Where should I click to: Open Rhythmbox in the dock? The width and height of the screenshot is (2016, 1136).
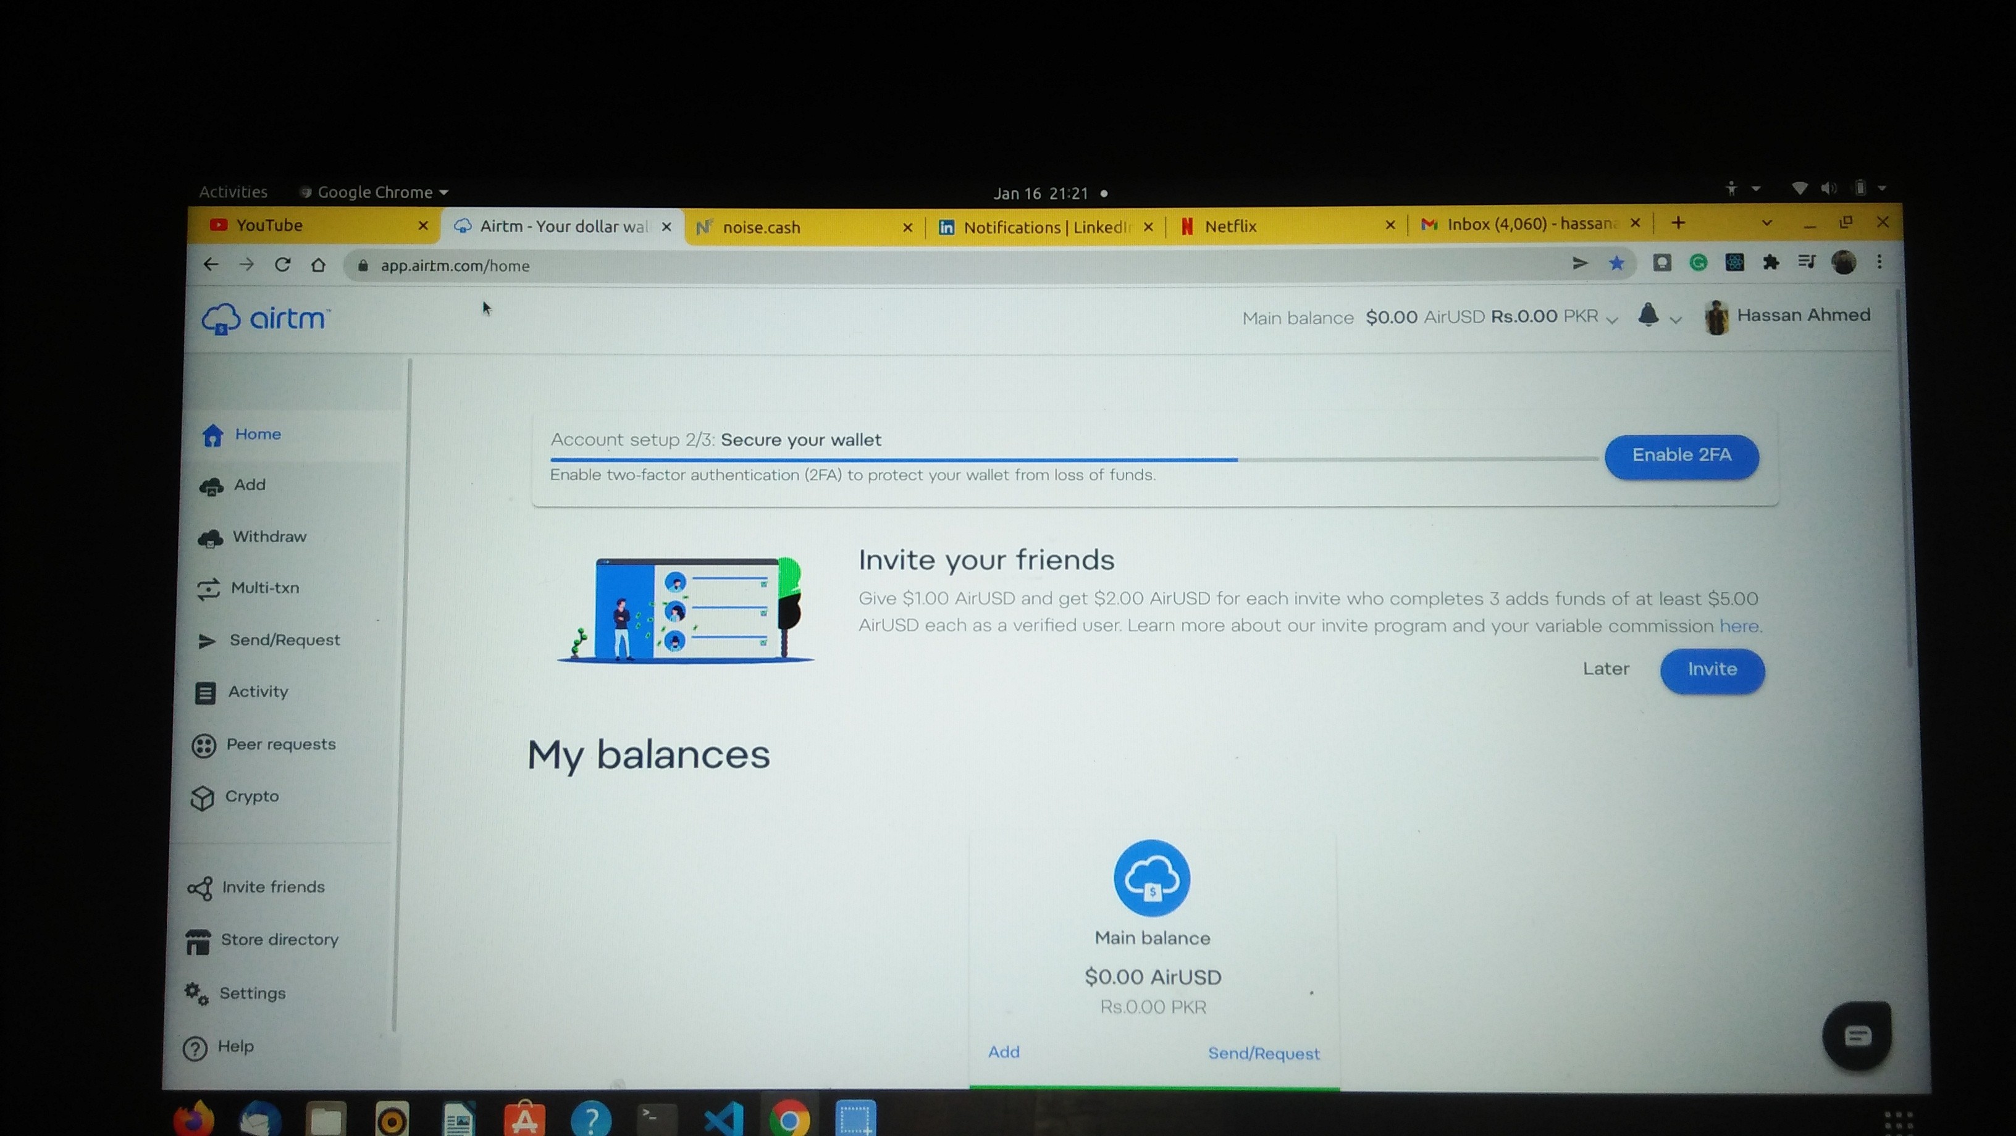pos(392,1119)
